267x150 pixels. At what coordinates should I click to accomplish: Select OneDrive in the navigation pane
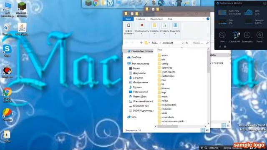pyautogui.click(x=134, y=57)
